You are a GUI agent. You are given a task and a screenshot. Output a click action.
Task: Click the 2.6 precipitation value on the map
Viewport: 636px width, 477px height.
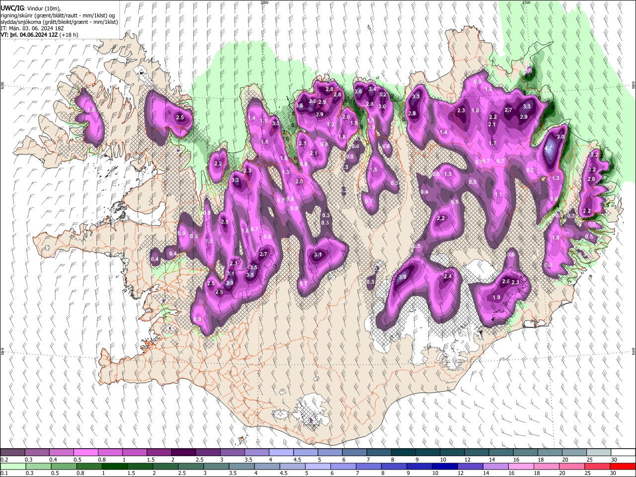point(506,282)
